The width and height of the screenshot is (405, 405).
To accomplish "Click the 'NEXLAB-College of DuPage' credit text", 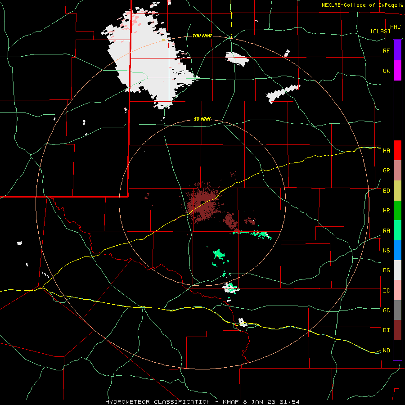I will (x=360, y=5).
